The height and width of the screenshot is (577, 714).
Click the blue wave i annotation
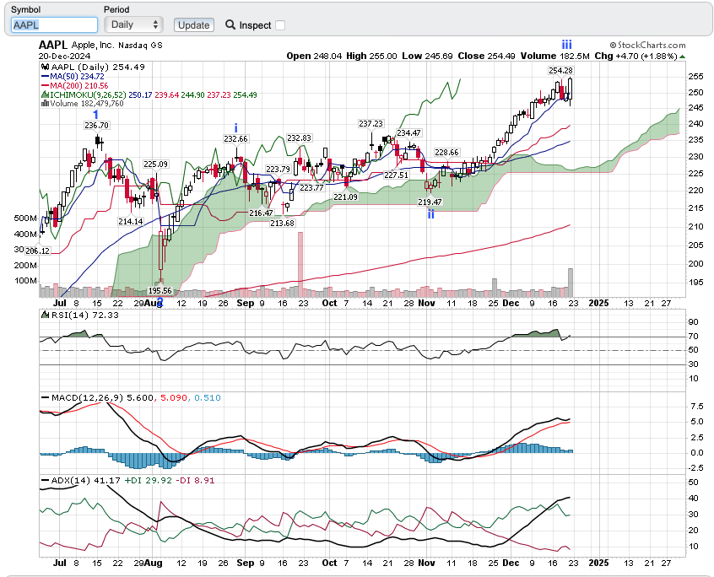[x=235, y=128]
